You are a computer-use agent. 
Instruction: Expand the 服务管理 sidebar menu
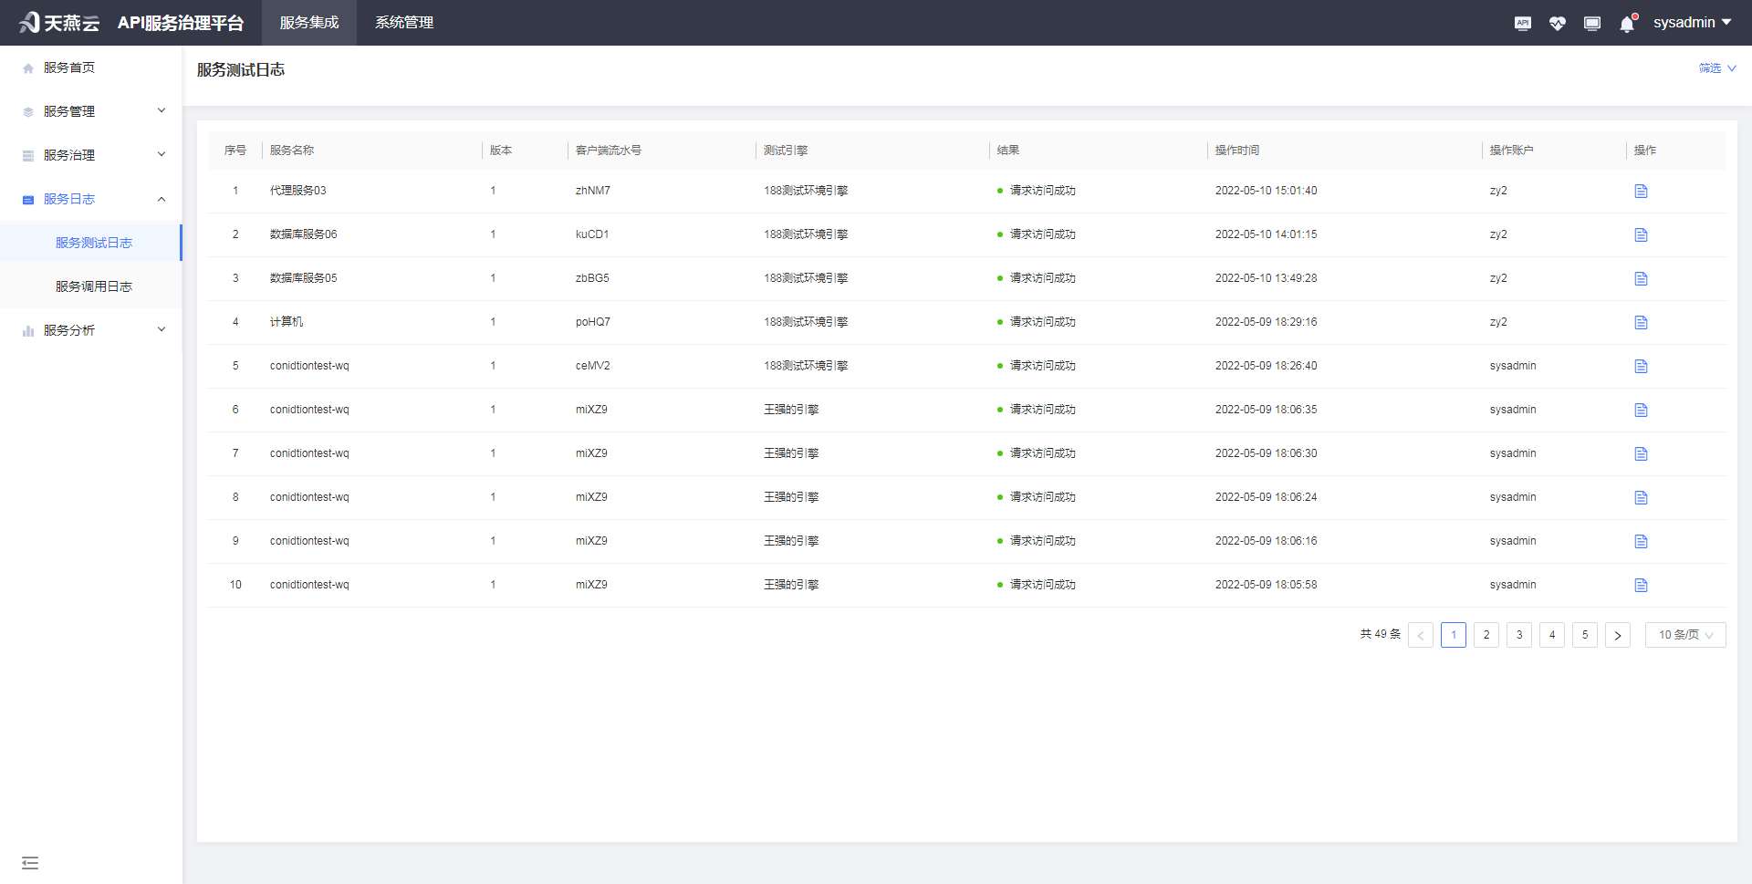tap(91, 110)
